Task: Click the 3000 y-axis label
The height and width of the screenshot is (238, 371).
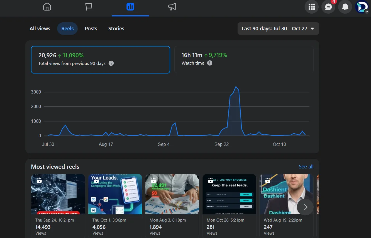Action: (x=36, y=92)
